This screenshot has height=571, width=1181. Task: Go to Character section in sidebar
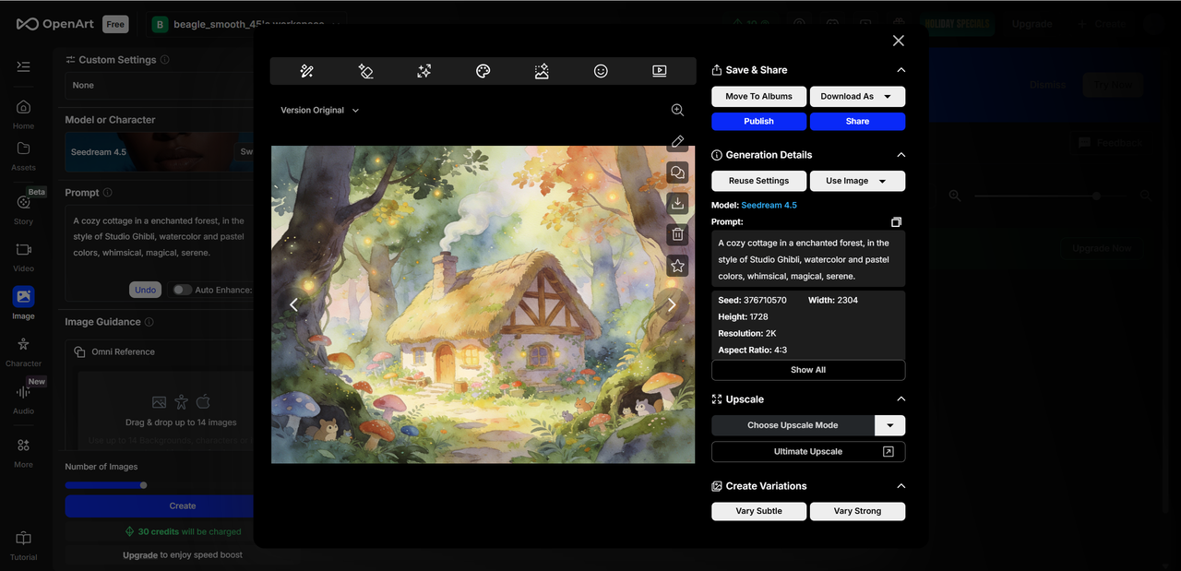click(23, 351)
